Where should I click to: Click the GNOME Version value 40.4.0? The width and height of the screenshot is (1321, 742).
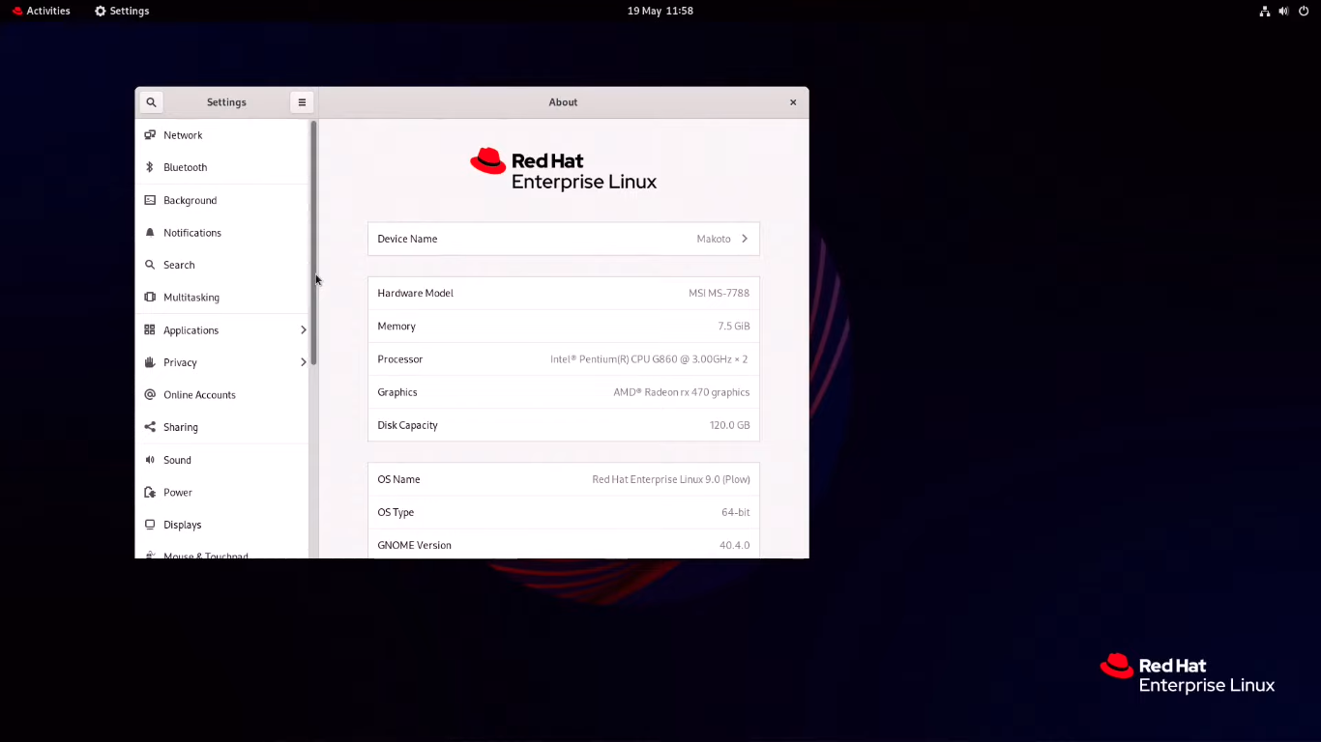735,545
